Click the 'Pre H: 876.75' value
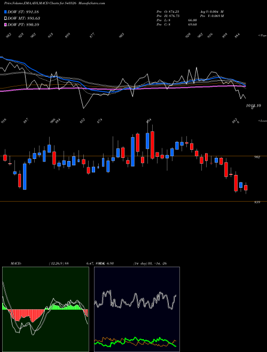Image resolution: width=267 pixels, height=352 pixels. [168, 16]
